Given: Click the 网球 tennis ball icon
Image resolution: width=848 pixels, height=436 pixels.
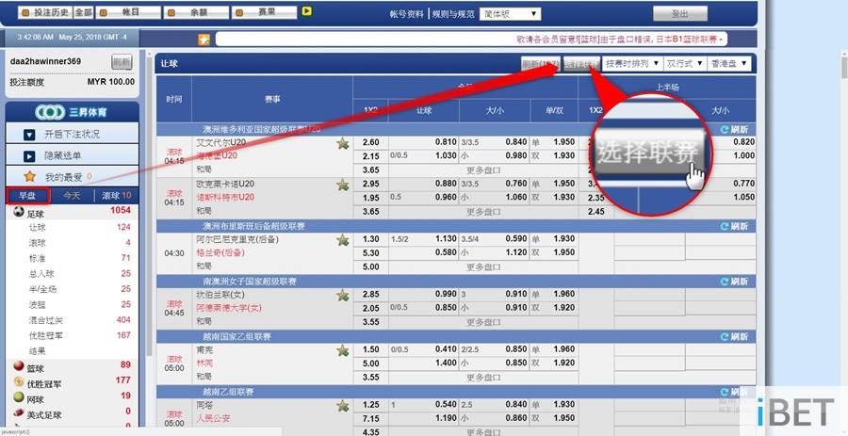Looking at the screenshot, I should point(19,397).
